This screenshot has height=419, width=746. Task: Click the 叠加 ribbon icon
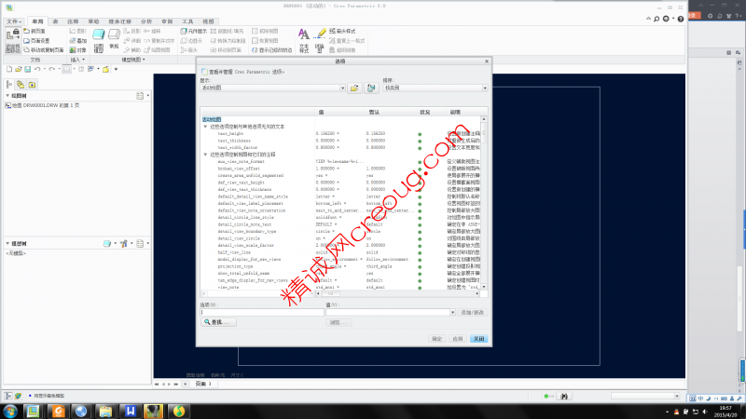point(78,40)
